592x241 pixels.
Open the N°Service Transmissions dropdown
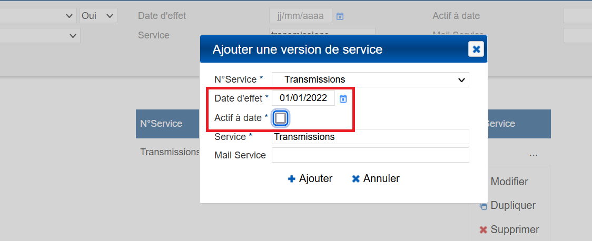pos(370,79)
